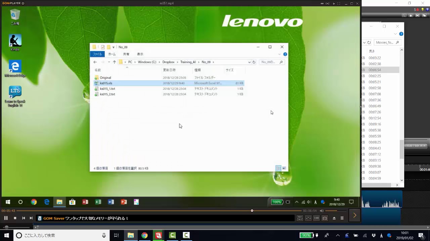This screenshot has height=241, width=430.
Task: Skip to the previous track
Action: [24, 218]
